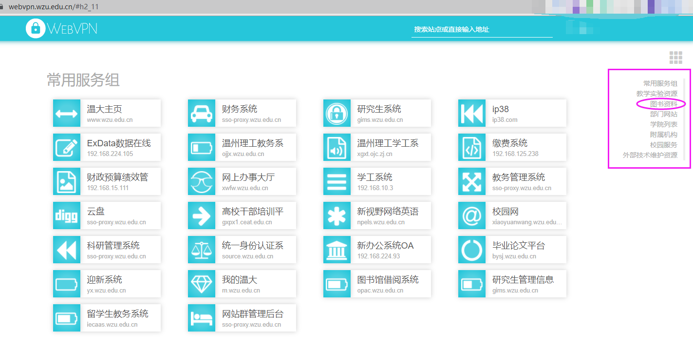Jump to 教学实验资源 section in sidebar
Viewport: 693px width, 352px height.
pyautogui.click(x=656, y=94)
